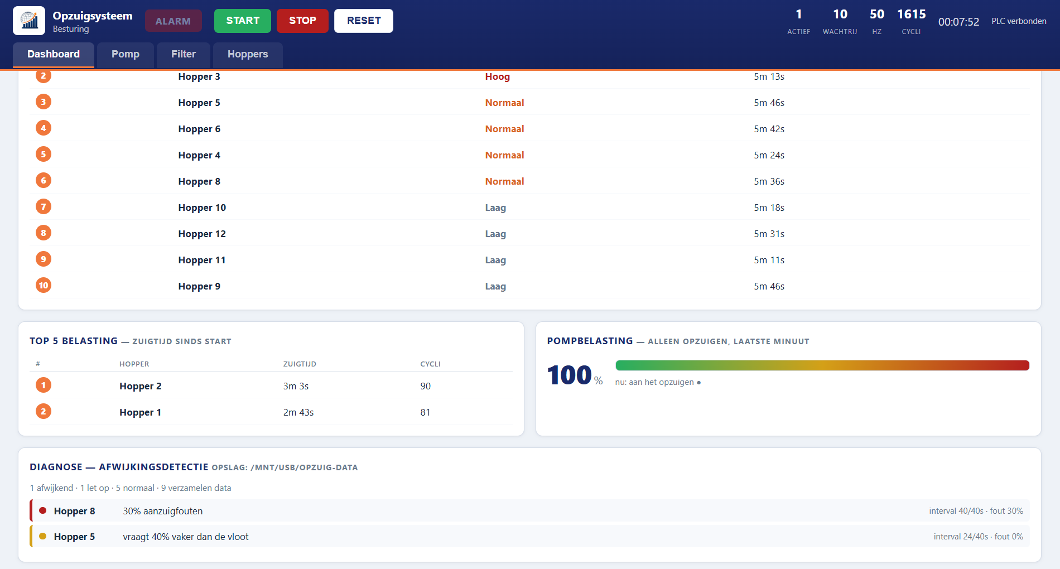Start the system with START button
The width and height of the screenshot is (1060, 569).
243,21
